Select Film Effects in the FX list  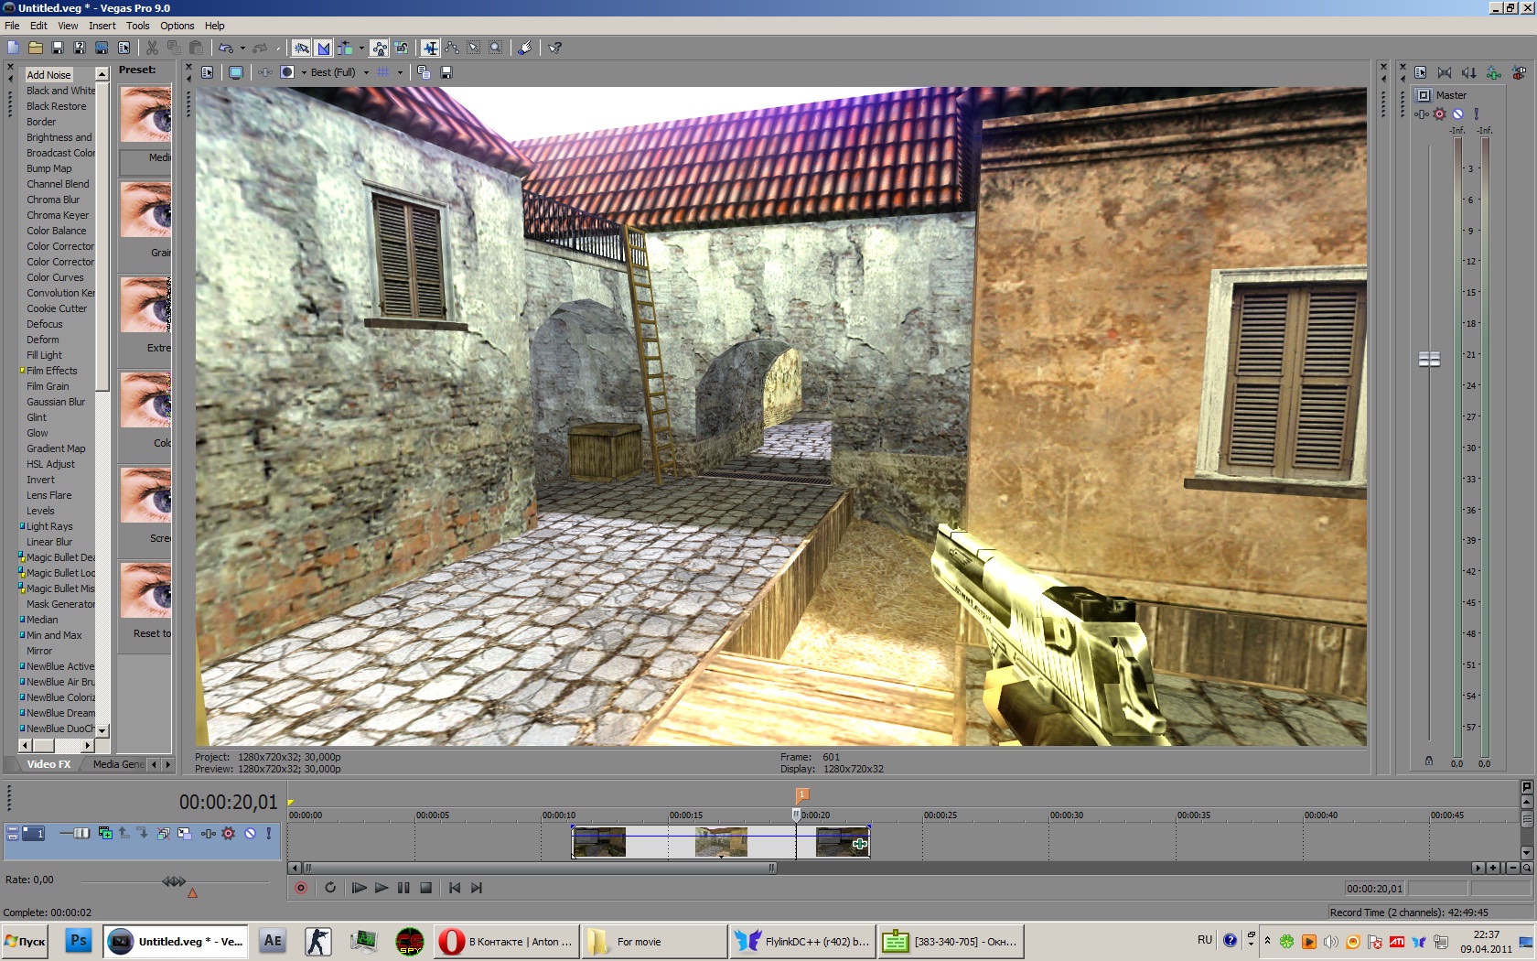(52, 371)
